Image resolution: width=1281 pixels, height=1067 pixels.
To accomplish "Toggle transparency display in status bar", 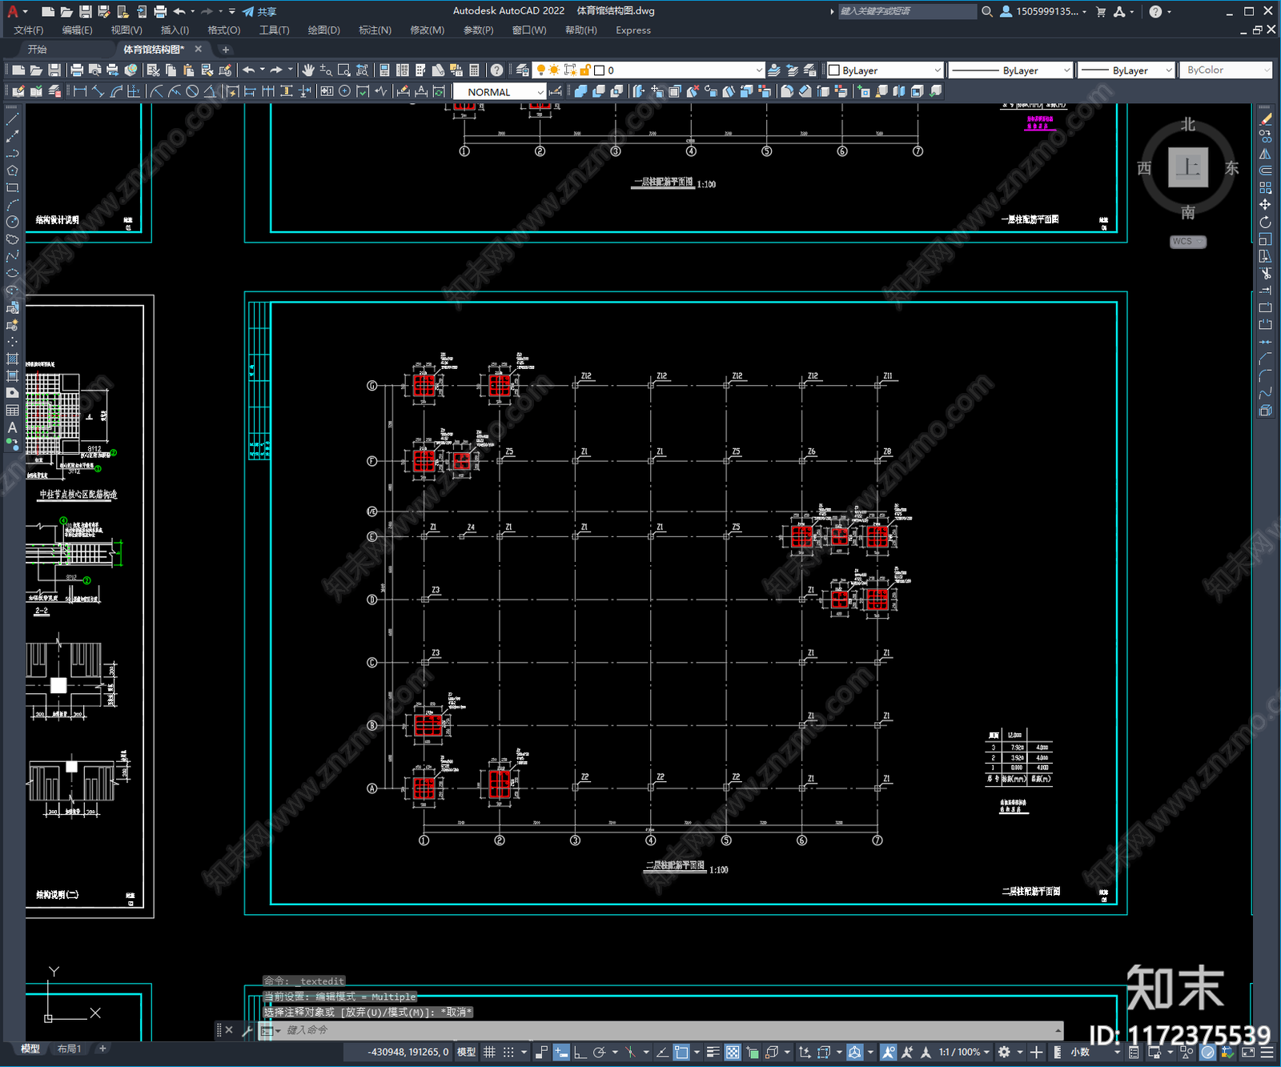I will (x=733, y=1052).
